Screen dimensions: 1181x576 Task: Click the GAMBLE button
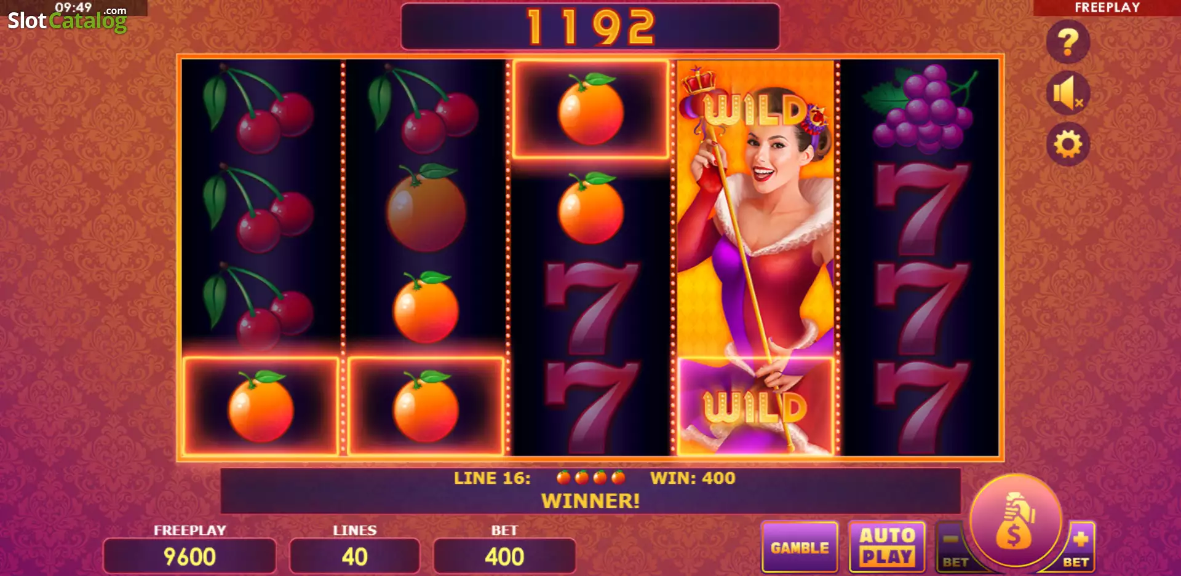pyautogui.click(x=800, y=547)
